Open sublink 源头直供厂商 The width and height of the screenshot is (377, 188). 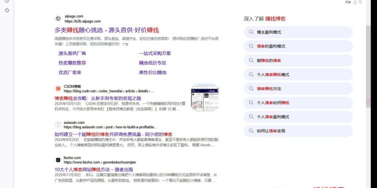point(72,53)
